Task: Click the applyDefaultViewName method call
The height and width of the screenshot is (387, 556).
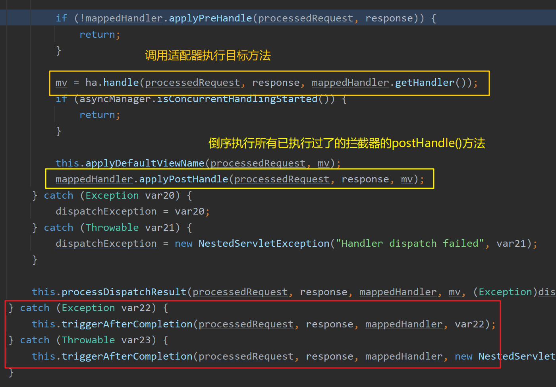Action: point(145,163)
